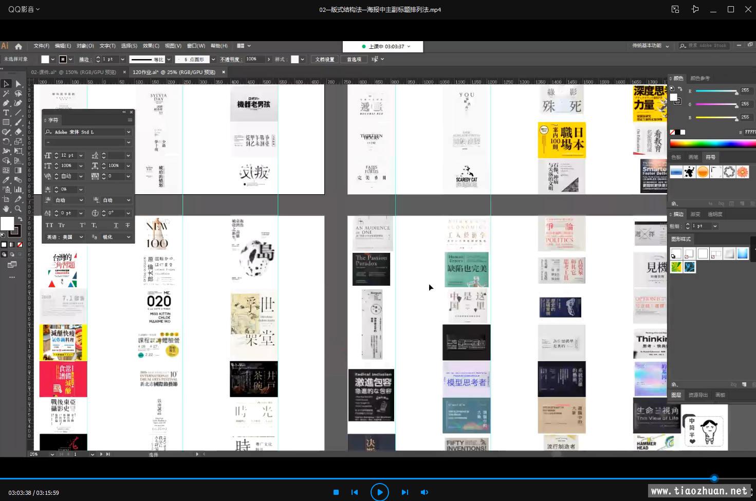Click the orange flower symbol

click(x=742, y=172)
